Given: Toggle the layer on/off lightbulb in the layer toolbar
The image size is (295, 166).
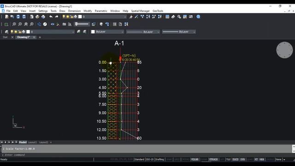Looking at the screenshot, I should coord(12,32).
